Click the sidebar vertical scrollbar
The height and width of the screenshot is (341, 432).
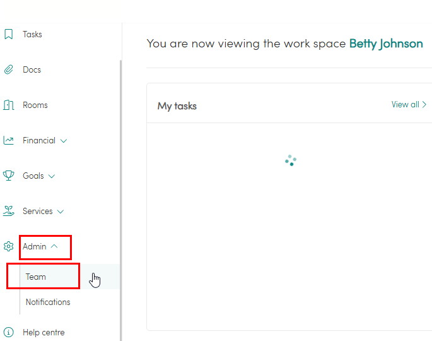pyautogui.click(x=120, y=189)
